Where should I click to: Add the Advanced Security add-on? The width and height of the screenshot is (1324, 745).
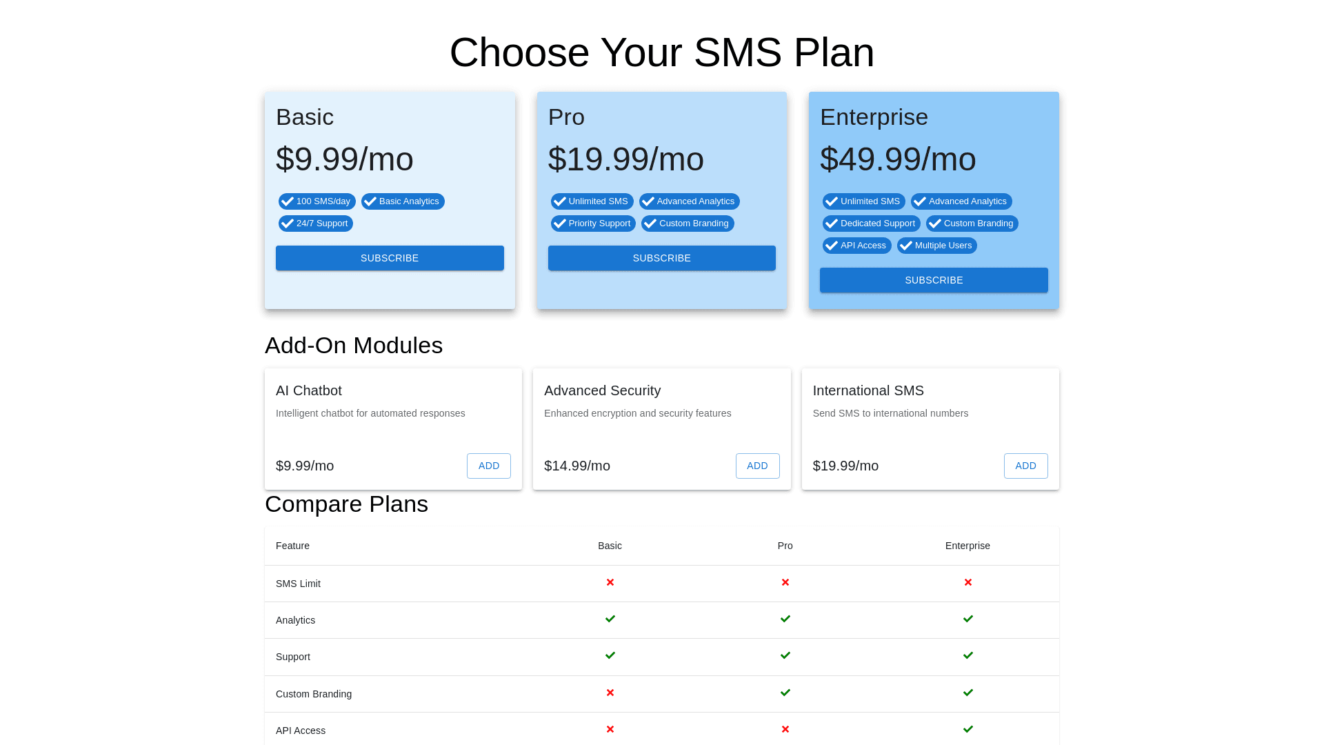[757, 466]
